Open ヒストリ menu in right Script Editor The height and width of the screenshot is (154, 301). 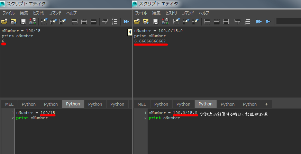[x=171, y=13]
